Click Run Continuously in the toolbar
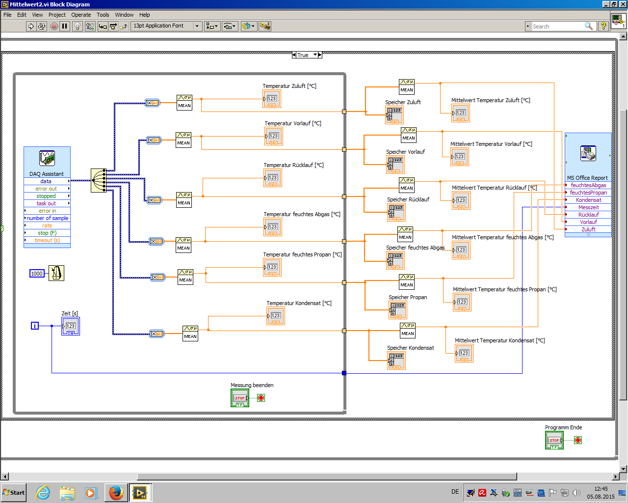Viewport: 628px width, 503px height. coord(42,26)
